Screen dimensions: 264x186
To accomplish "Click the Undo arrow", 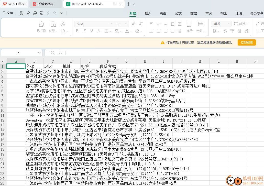I will (x=48, y=13).
